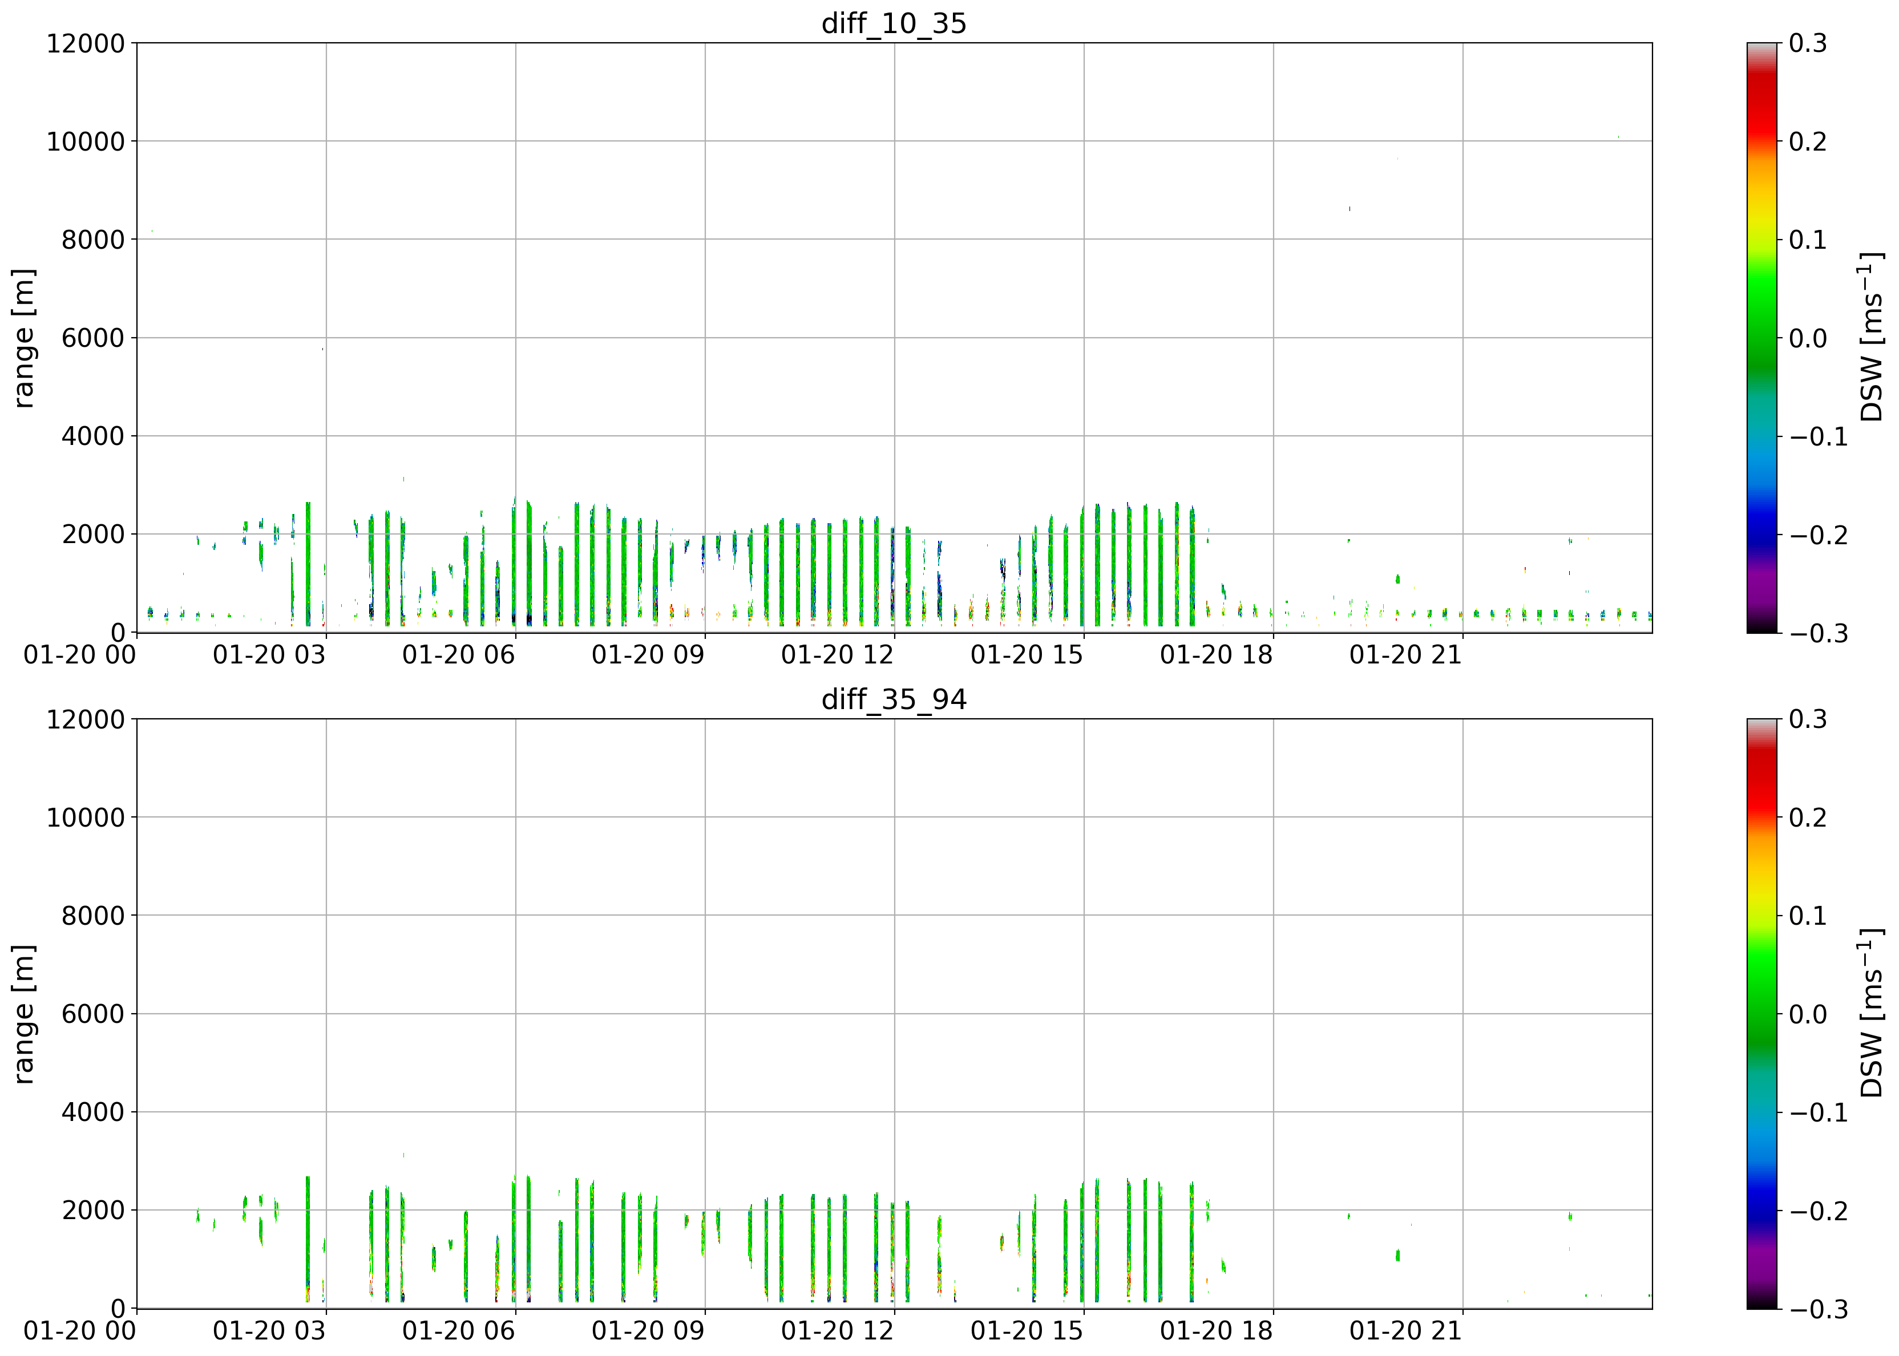Select the "8000" y-tick label in diff_10_35

92,240
